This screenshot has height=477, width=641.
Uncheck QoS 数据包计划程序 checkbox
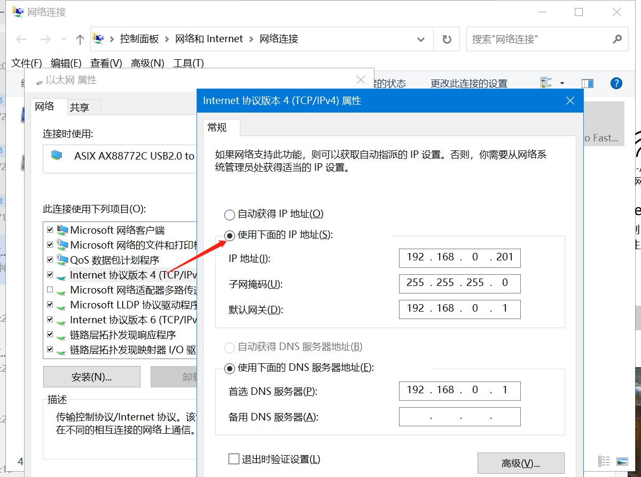[x=50, y=260]
